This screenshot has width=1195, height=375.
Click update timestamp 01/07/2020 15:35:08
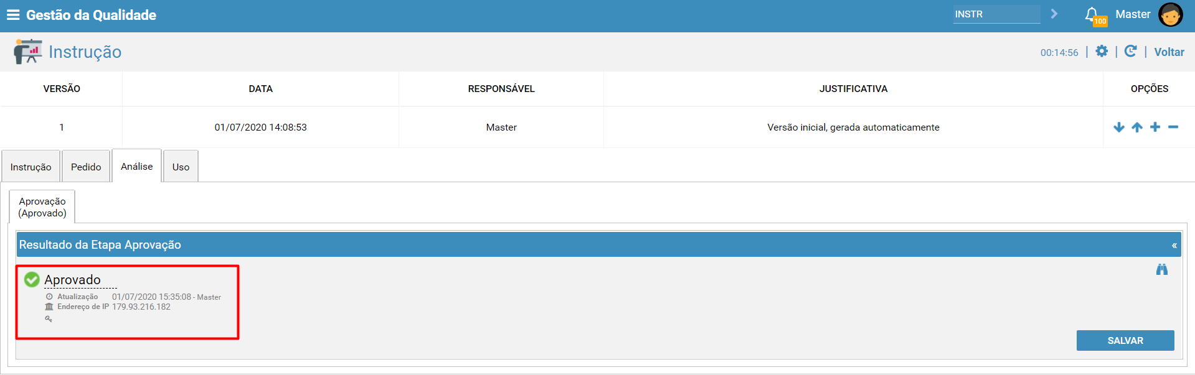tap(151, 297)
